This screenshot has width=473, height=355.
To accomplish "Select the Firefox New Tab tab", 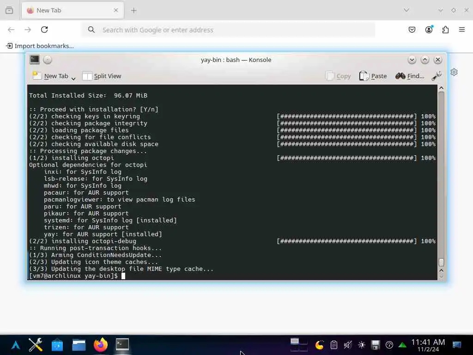I will pos(73,10).
